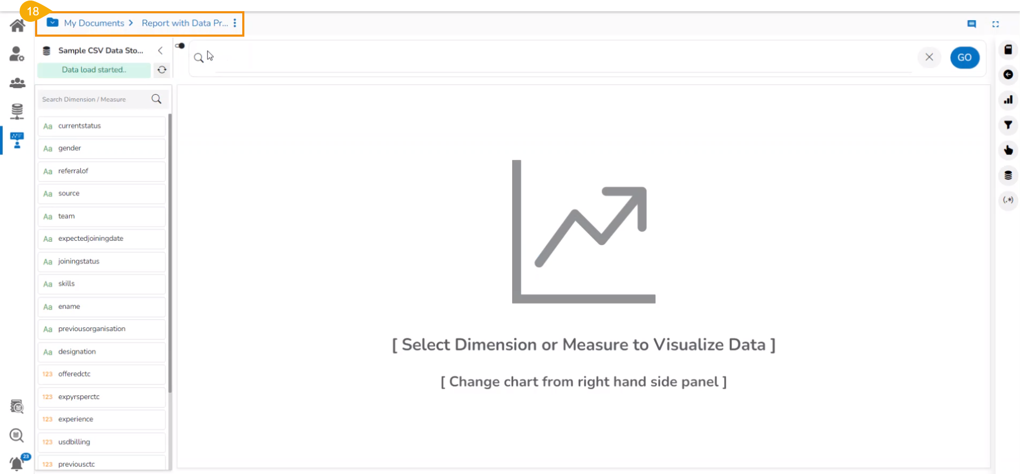Open the notifications bell icon
The width and height of the screenshot is (1020, 474).
[17, 463]
